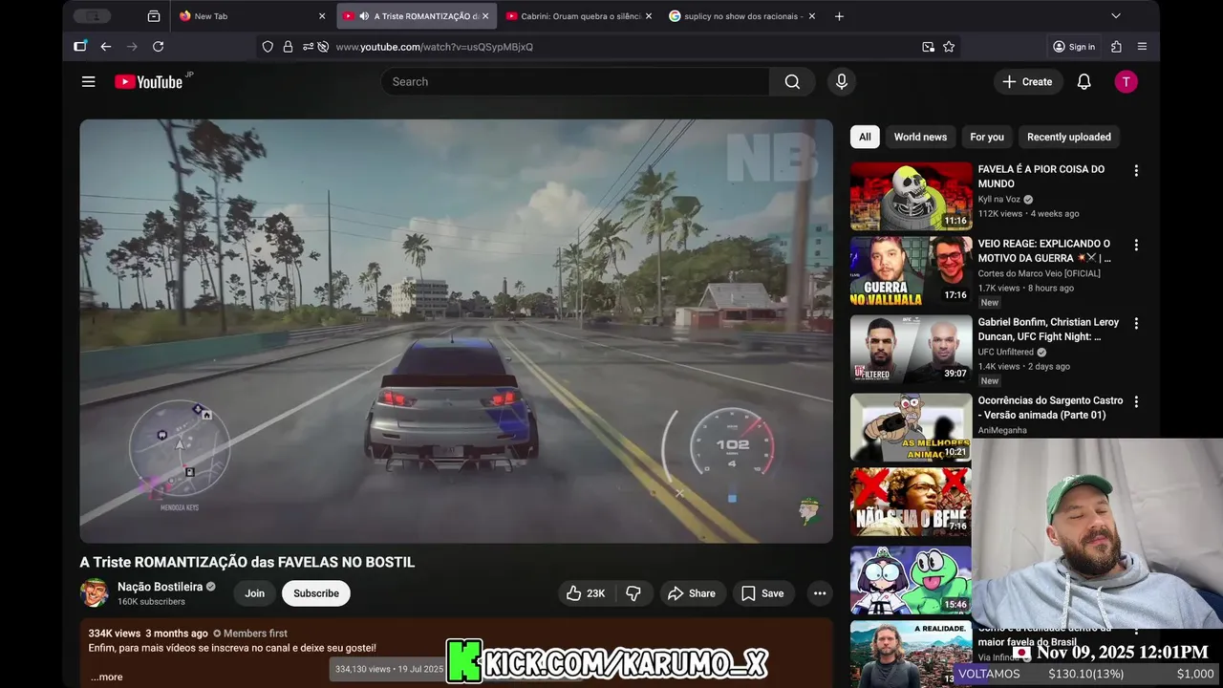Open video title A Triste ROMANTIZAÇÃO text

point(247,562)
